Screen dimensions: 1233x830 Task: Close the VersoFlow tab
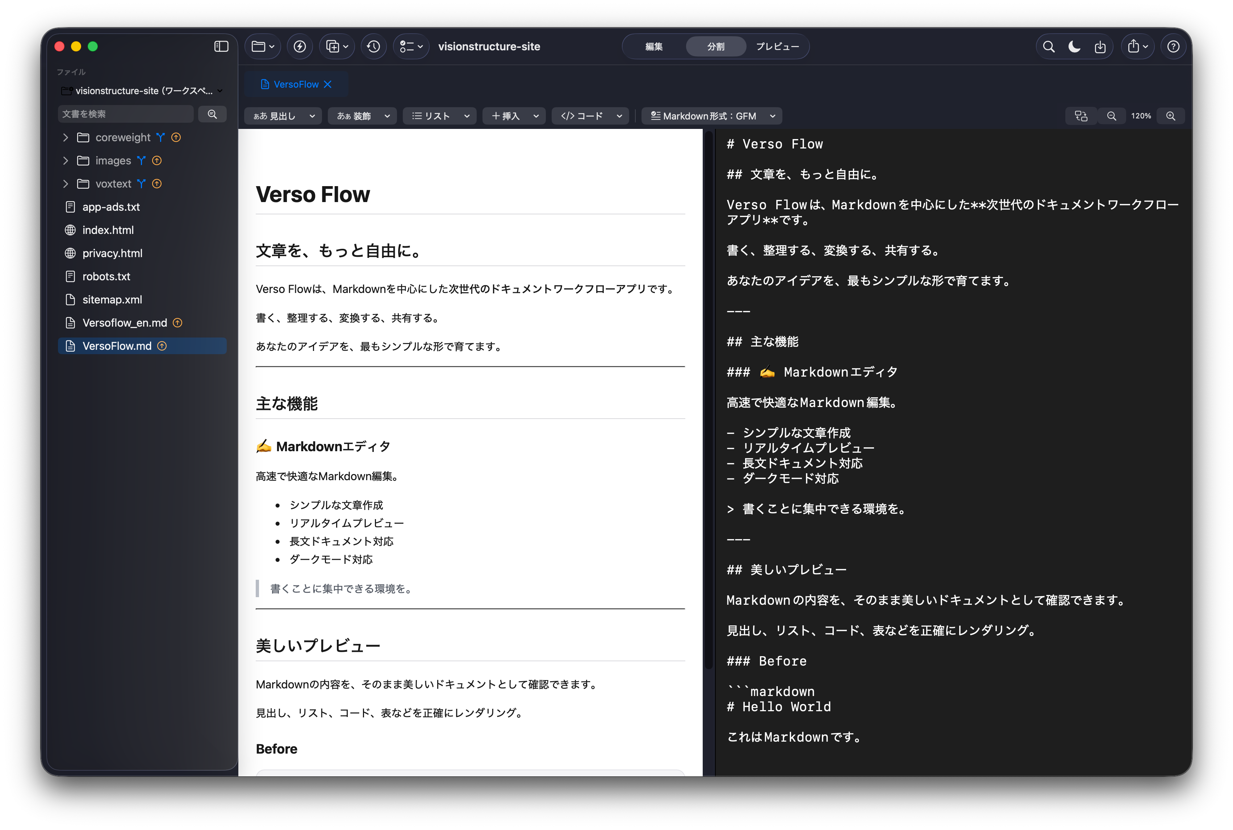coord(328,84)
